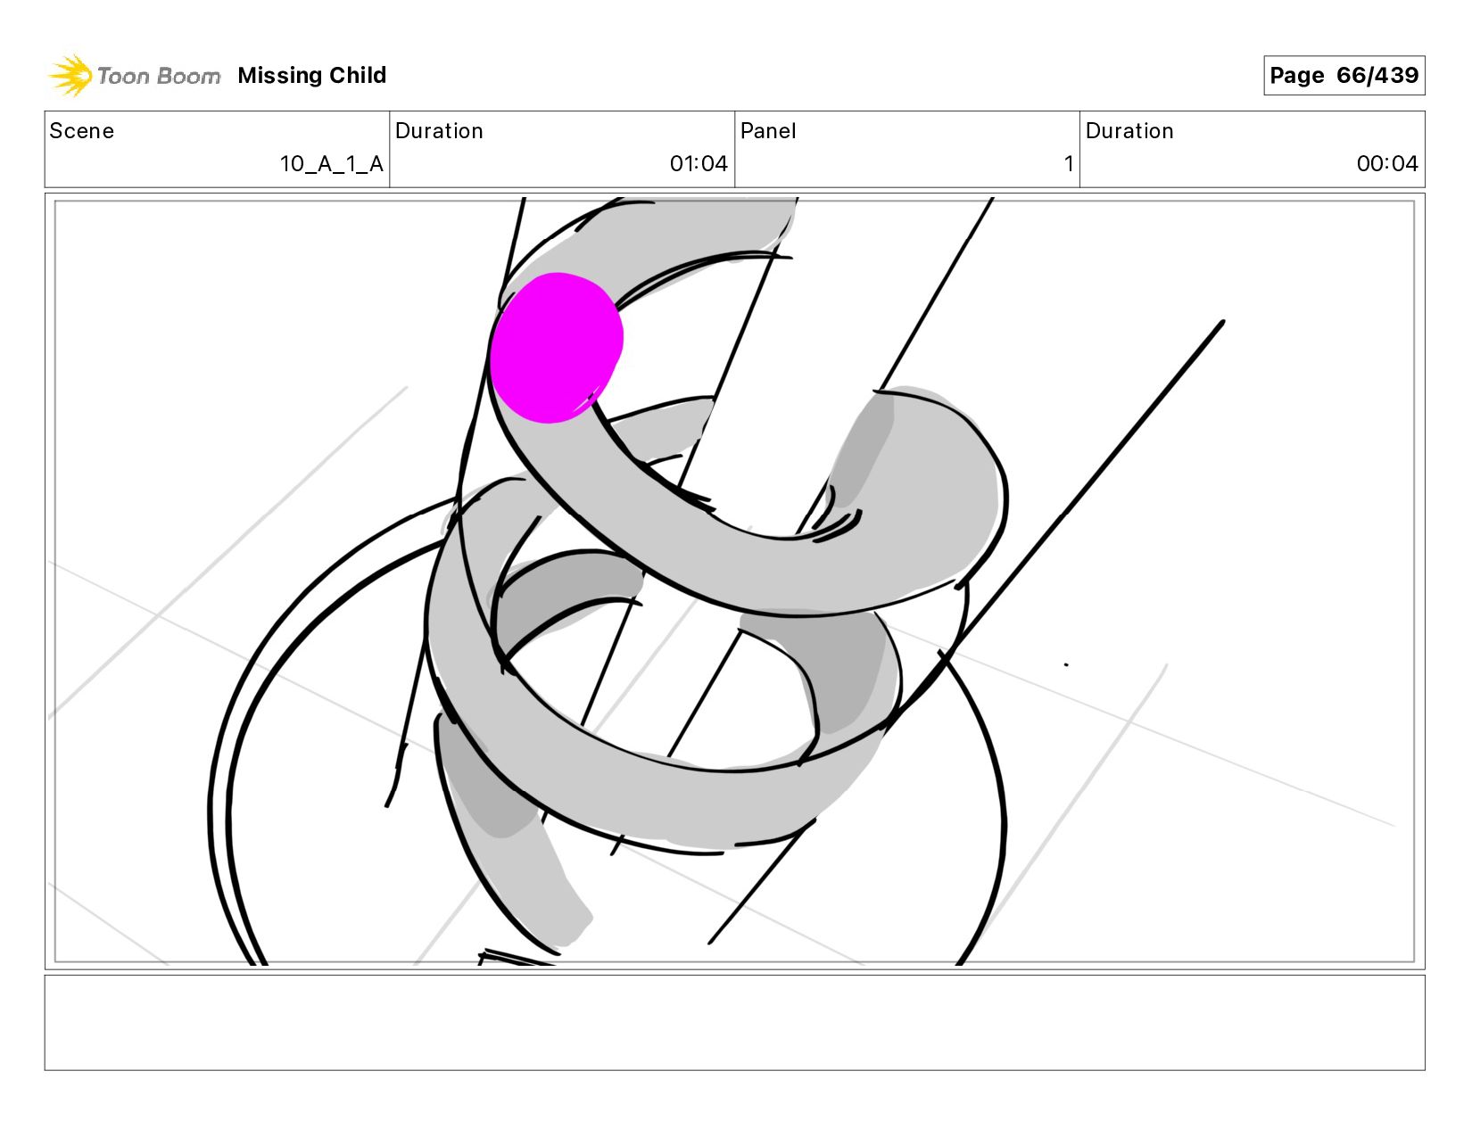Click the panel duration value '00:04'

coord(1387,164)
